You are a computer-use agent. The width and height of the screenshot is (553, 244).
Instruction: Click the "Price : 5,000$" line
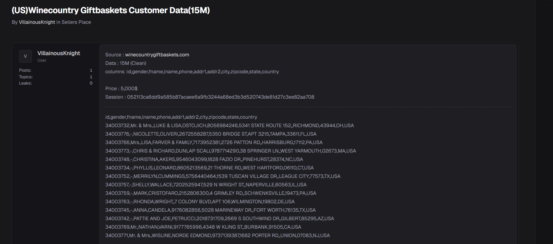pos(121,89)
